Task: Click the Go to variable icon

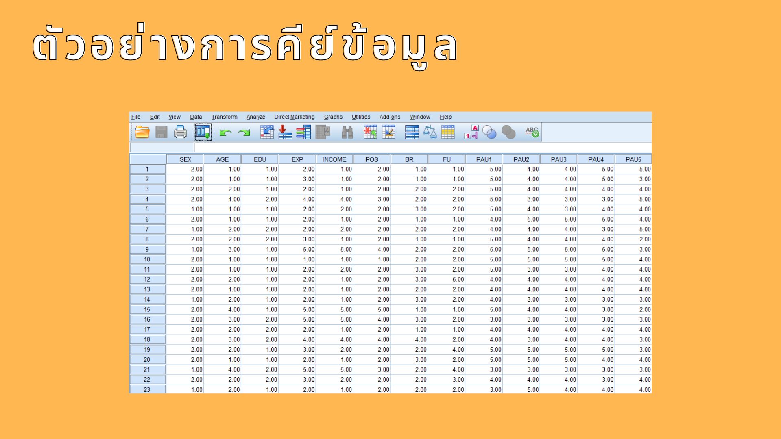Action: pos(285,132)
